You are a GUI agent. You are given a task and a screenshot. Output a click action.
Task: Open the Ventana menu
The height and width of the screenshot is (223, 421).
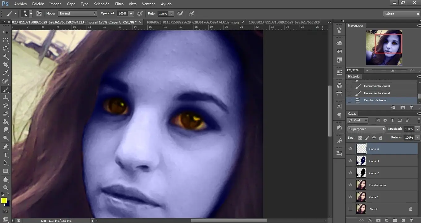149,4
